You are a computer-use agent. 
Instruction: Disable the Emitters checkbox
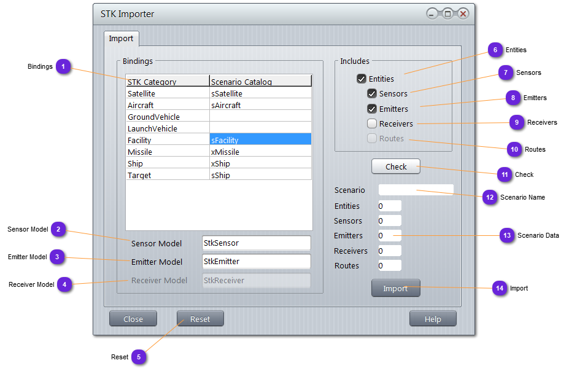click(x=372, y=109)
